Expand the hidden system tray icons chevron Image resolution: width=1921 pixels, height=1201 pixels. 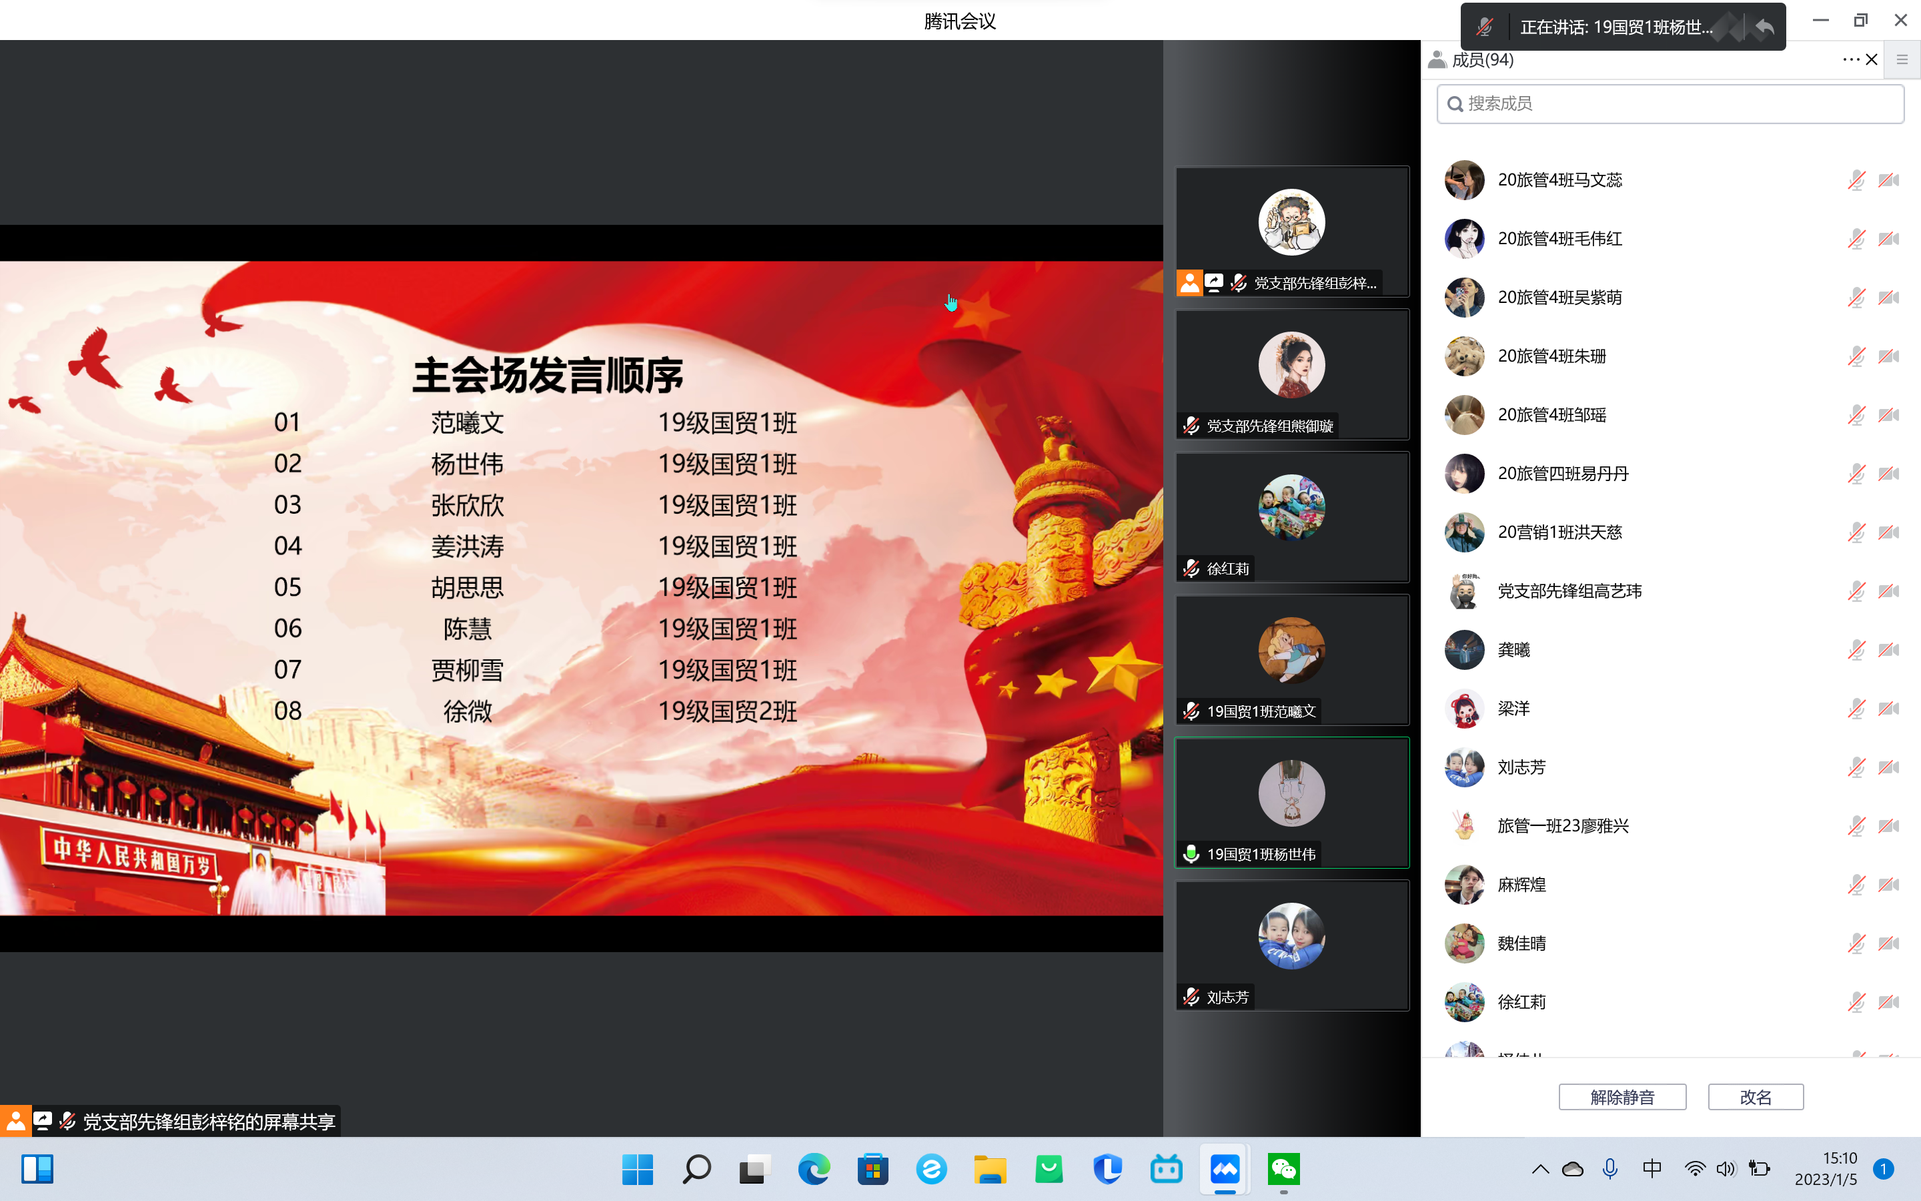pyautogui.click(x=1540, y=1169)
